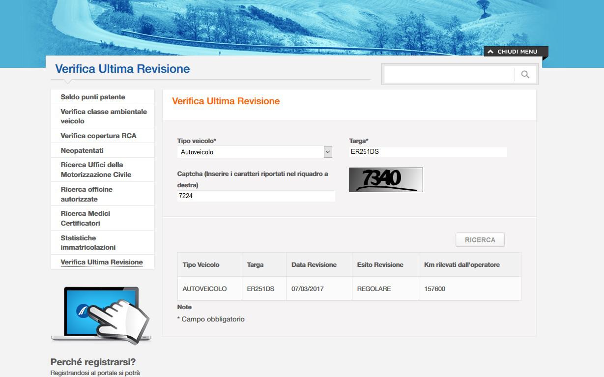Open Statistiche immatricolazioni
This screenshot has width=604, height=377.
tap(88, 243)
